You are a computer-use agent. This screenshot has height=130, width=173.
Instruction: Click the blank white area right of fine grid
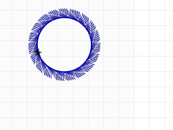(x=154, y=65)
